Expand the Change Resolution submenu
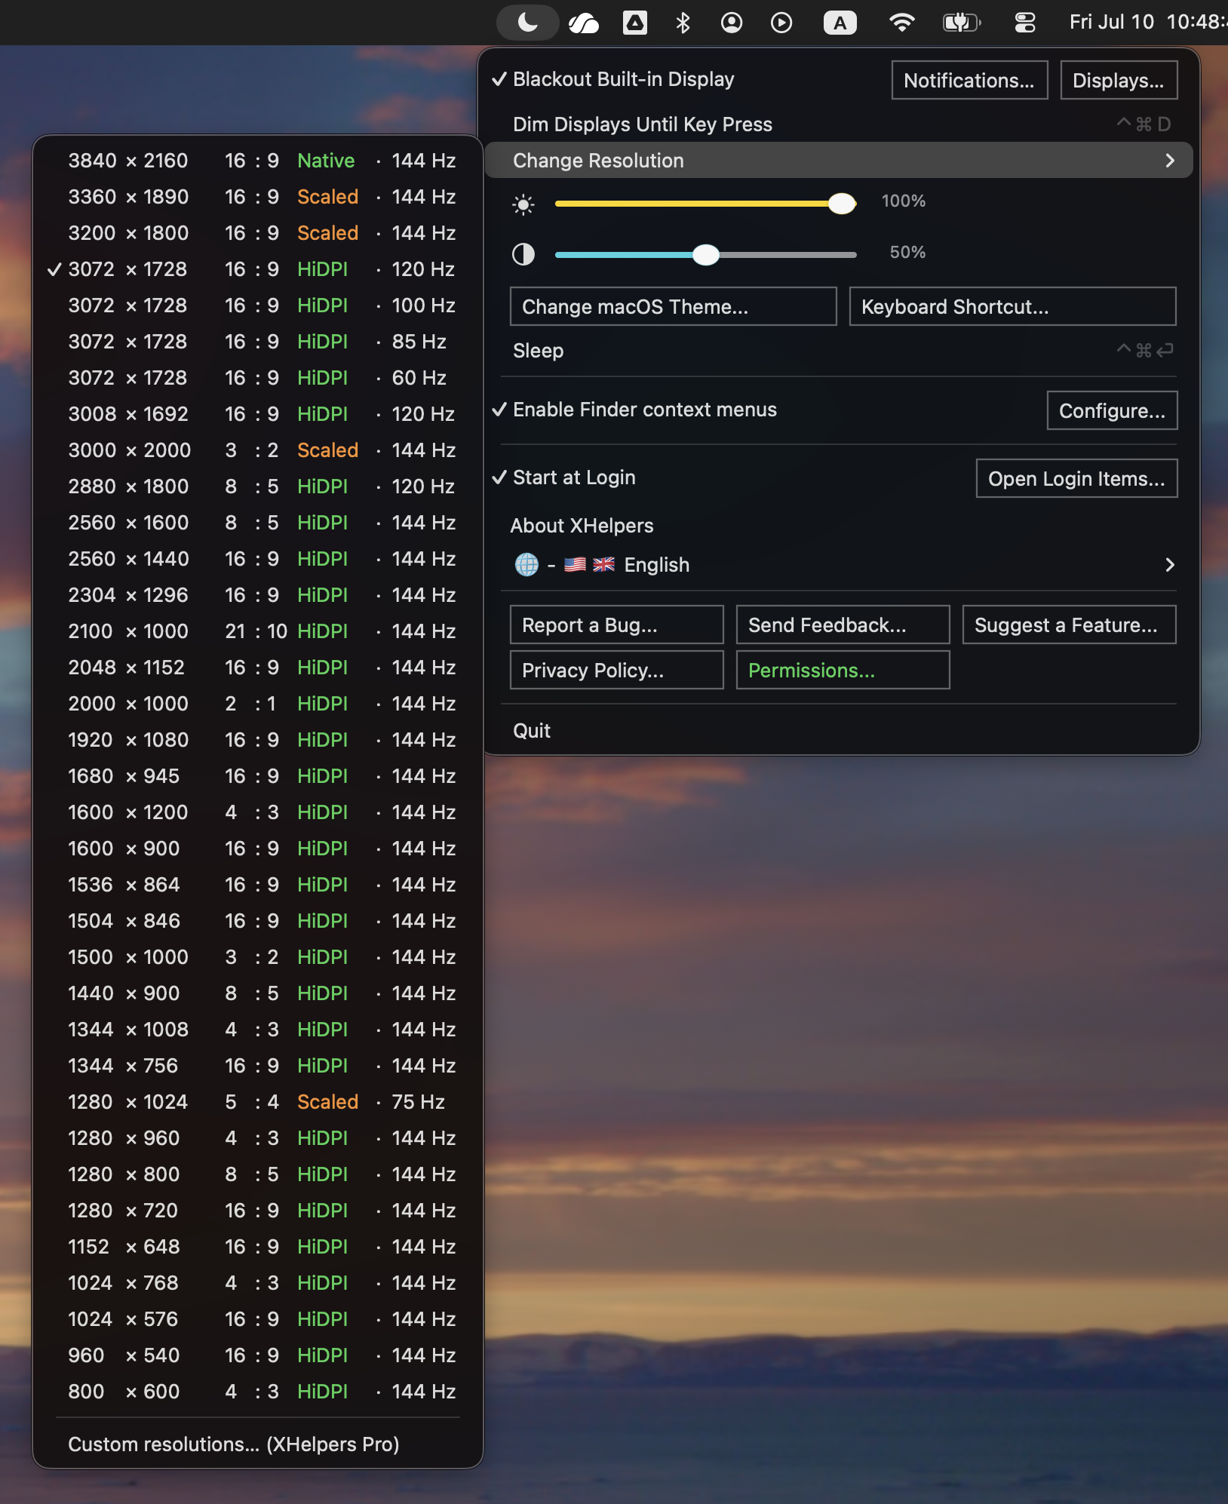The height and width of the screenshot is (1504, 1228). coord(838,161)
